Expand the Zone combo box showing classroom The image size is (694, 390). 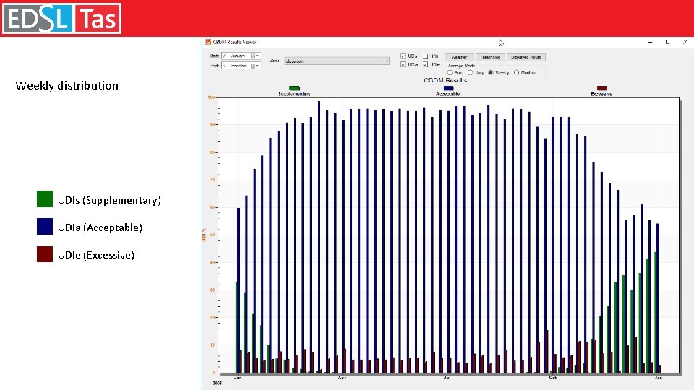click(x=337, y=61)
